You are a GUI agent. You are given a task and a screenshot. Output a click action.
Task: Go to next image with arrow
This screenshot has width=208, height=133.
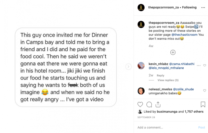(128, 66)
